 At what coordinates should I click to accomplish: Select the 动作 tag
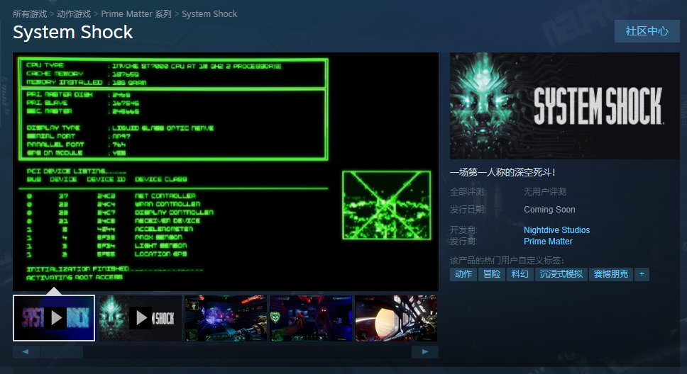[x=463, y=274]
